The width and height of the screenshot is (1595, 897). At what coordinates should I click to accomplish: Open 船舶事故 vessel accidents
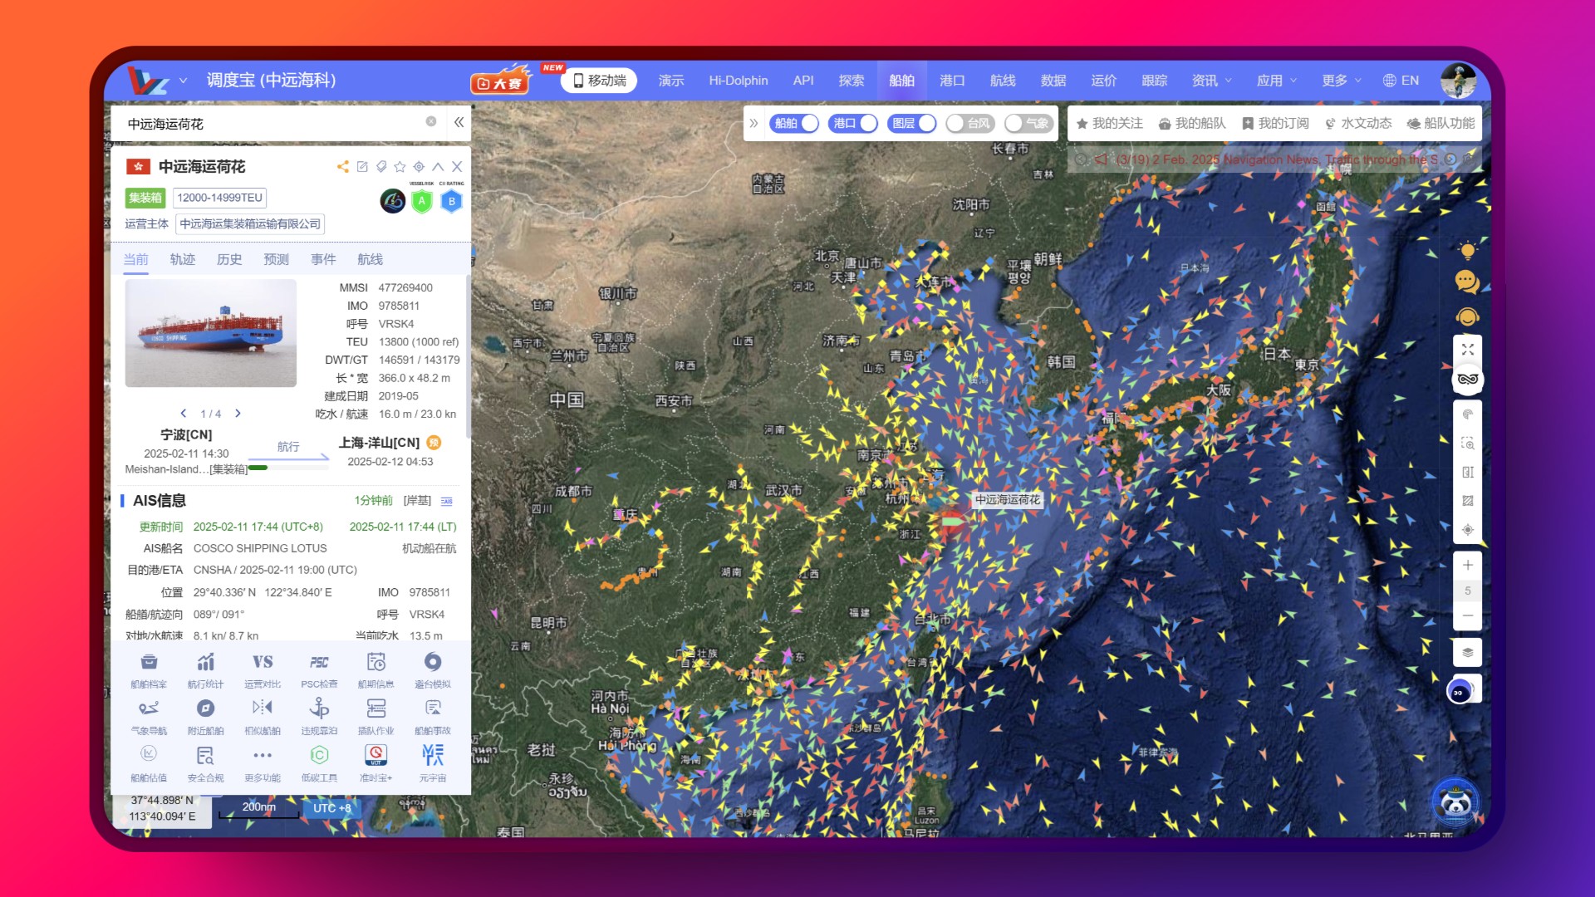433,717
